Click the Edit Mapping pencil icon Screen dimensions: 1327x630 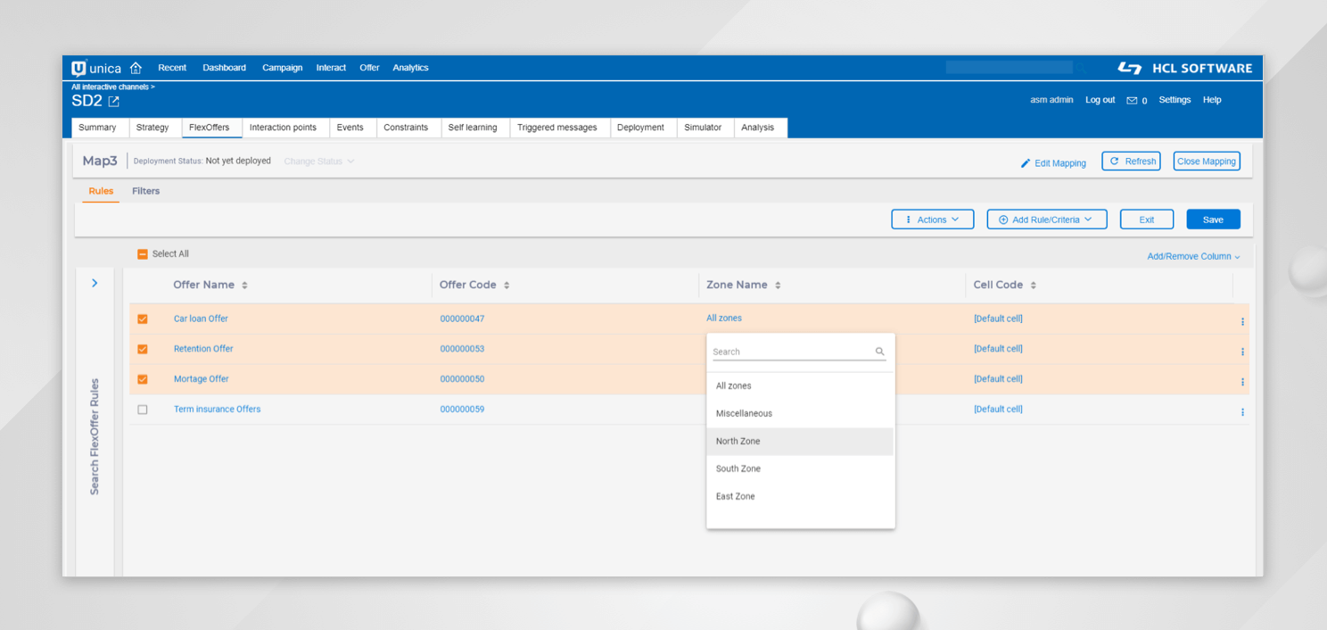[1026, 163]
